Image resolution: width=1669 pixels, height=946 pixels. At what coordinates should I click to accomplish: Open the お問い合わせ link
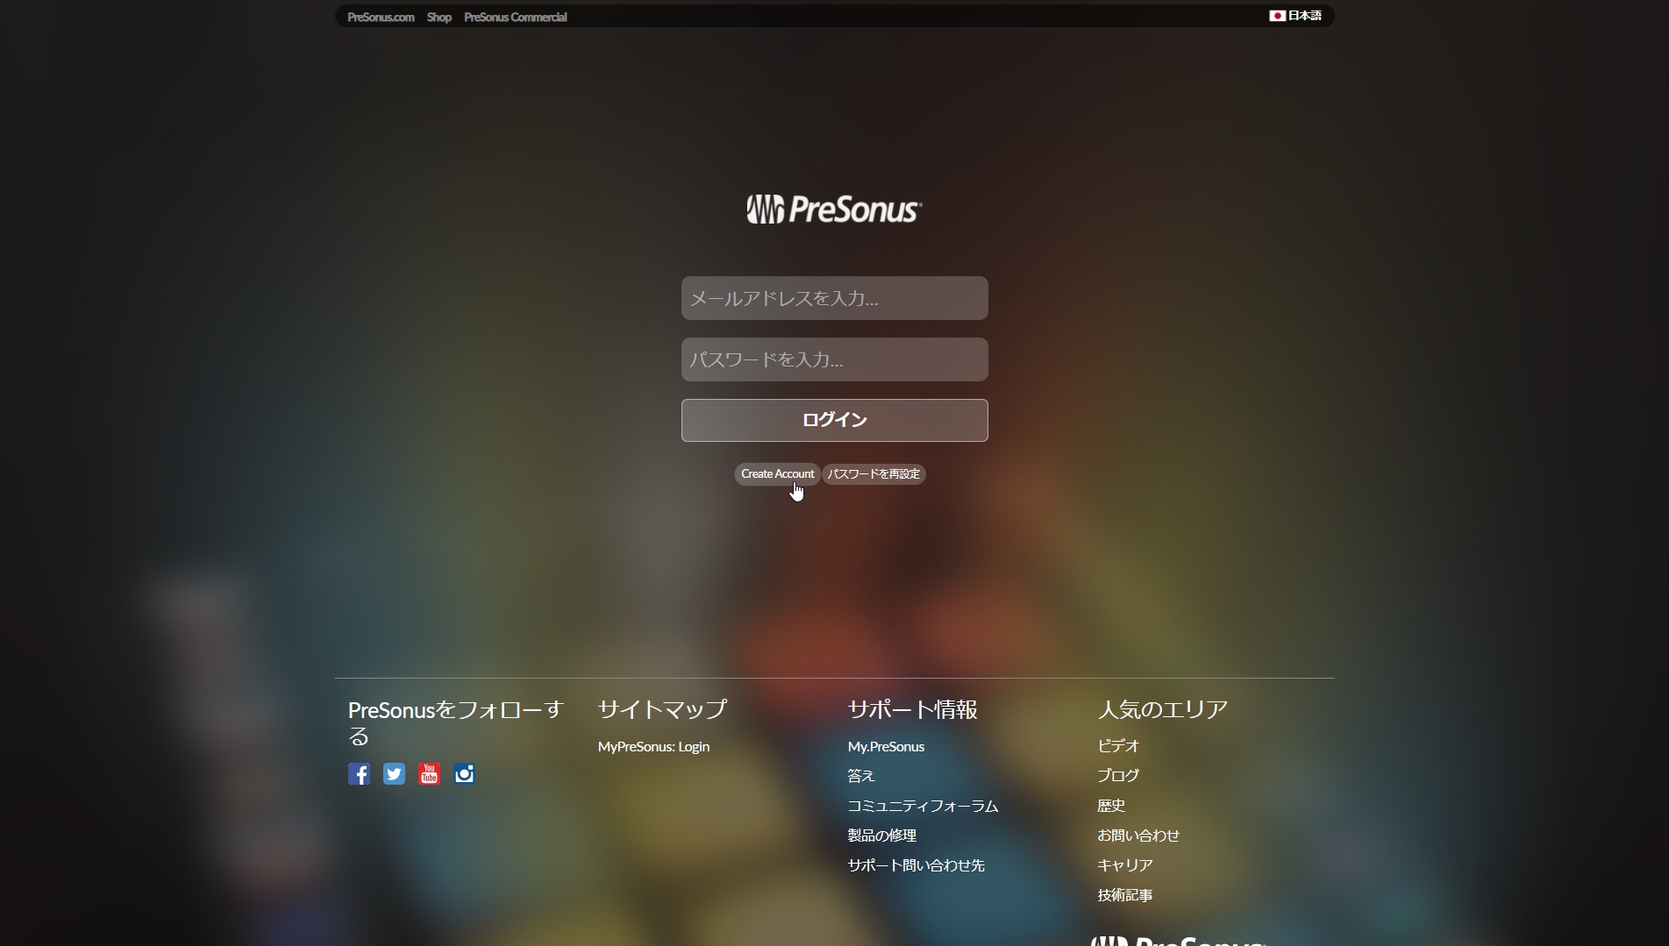(x=1138, y=836)
